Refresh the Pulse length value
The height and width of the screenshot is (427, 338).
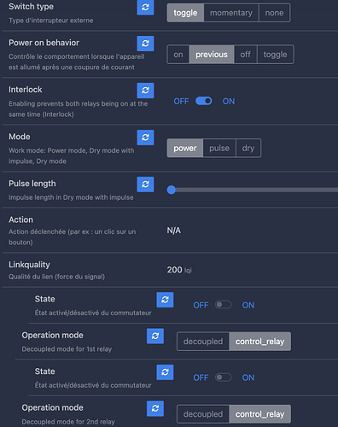(145, 184)
